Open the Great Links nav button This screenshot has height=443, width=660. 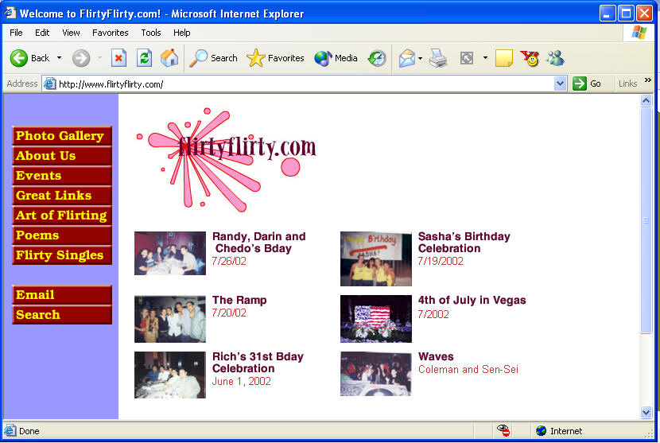[62, 195]
